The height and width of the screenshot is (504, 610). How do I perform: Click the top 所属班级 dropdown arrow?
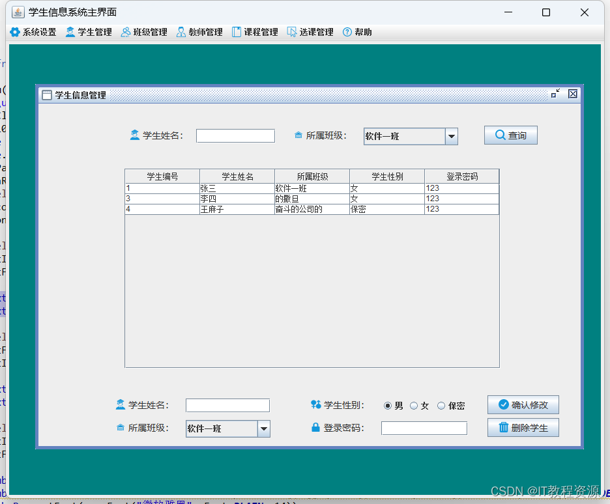[452, 136]
